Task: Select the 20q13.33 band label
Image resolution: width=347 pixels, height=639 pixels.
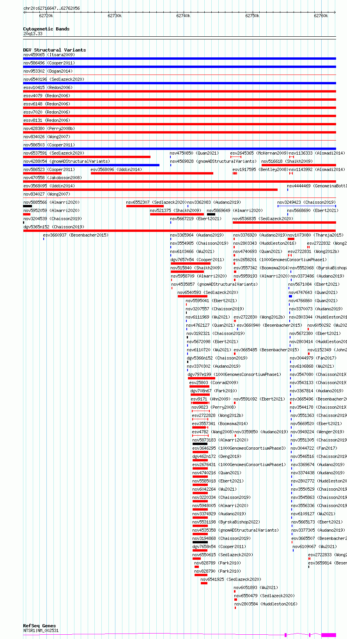Action: 33,34
